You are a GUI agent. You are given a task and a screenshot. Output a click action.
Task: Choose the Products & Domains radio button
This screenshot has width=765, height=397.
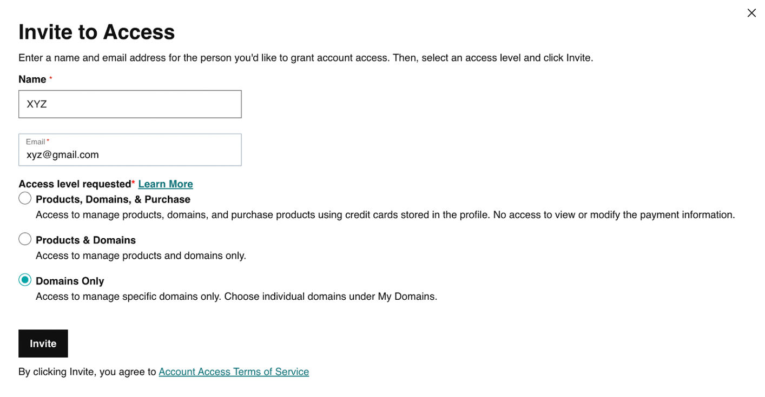pyautogui.click(x=25, y=239)
